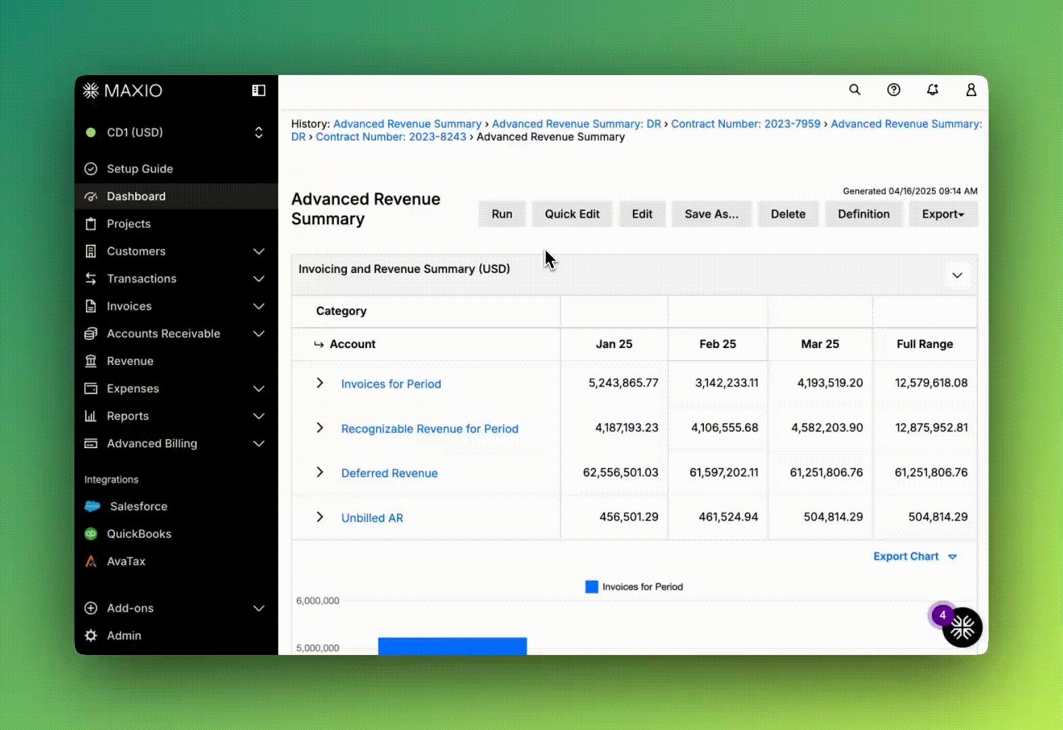Click the QuickBooks logo icon
The height and width of the screenshot is (730, 1063).
coord(91,534)
